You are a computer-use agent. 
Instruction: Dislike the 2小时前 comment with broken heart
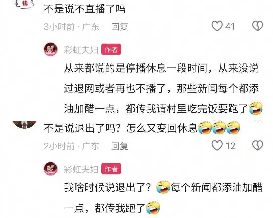tap(258, 145)
